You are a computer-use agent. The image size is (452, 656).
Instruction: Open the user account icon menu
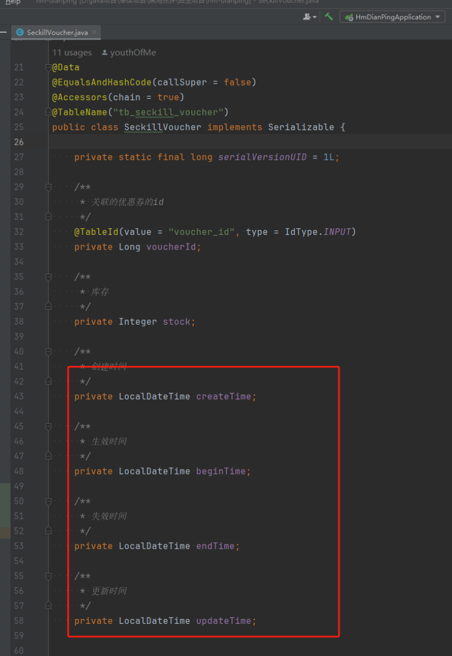(x=309, y=17)
